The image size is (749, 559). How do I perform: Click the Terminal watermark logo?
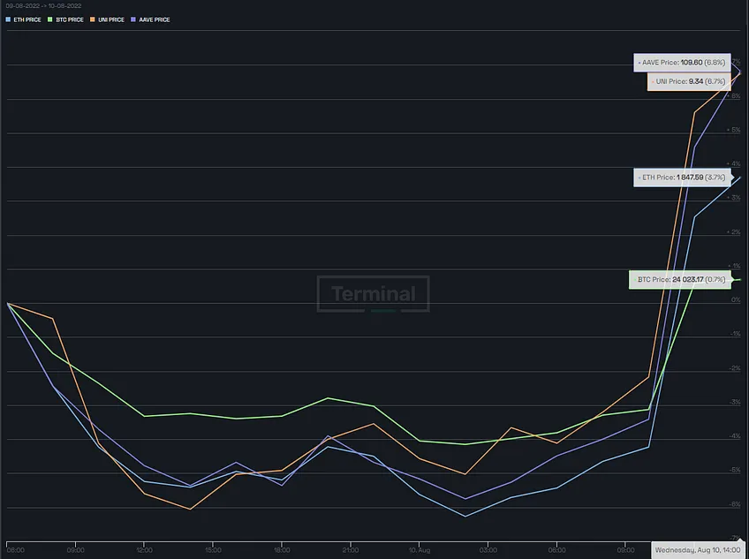pyautogui.click(x=373, y=294)
